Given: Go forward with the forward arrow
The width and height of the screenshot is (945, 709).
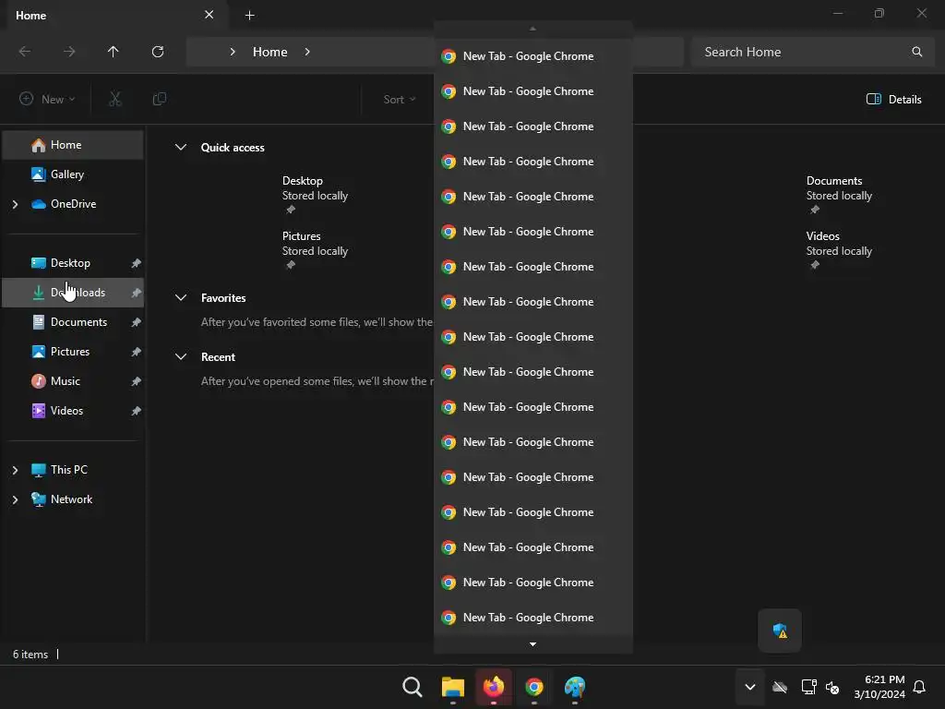Looking at the screenshot, I should (69, 52).
